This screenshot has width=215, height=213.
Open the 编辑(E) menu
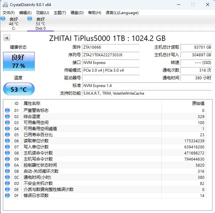25,13
